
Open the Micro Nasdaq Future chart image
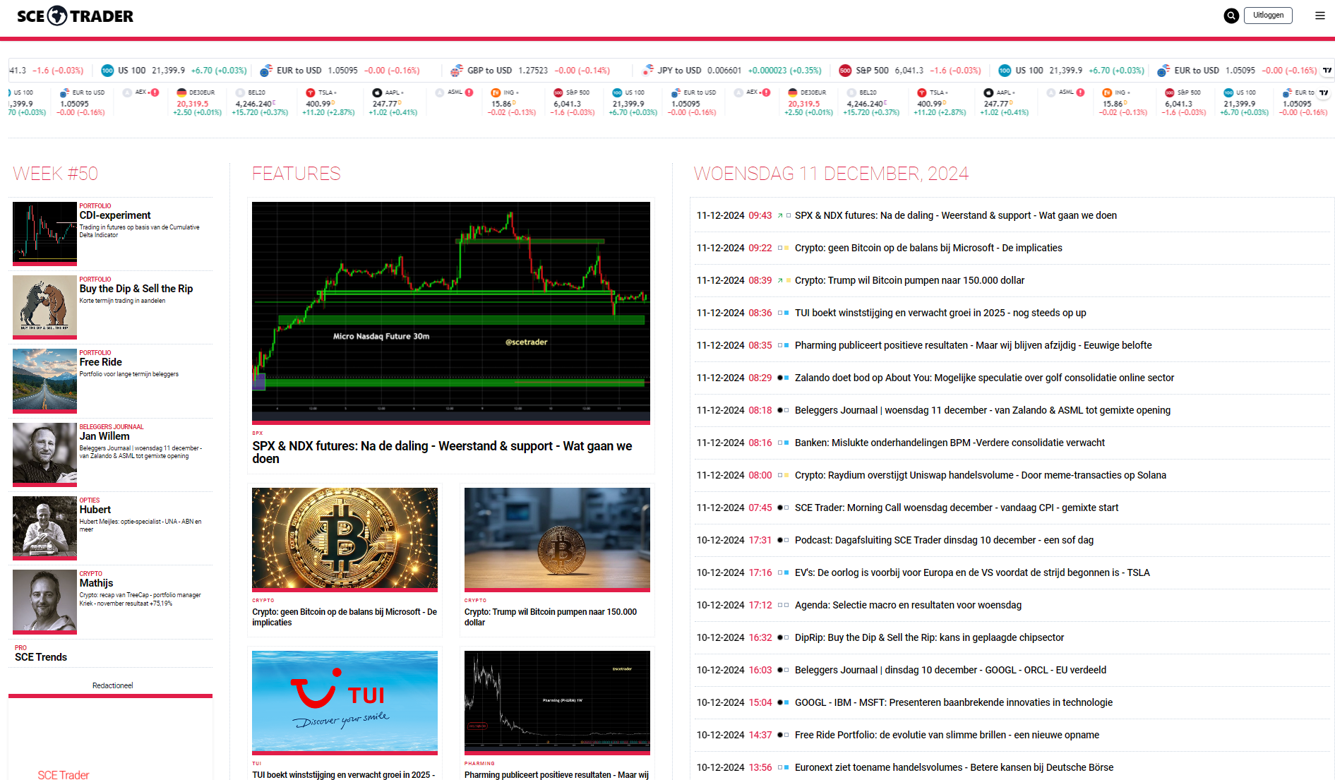(x=451, y=313)
